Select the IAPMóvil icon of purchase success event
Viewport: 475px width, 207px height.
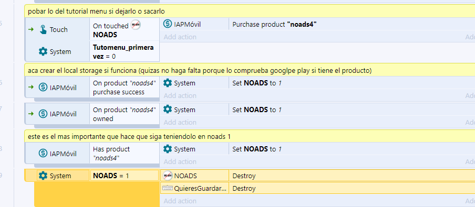click(43, 88)
